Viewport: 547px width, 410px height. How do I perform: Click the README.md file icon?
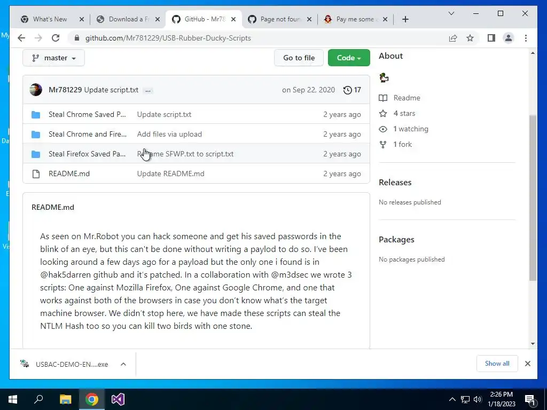pyautogui.click(x=36, y=174)
